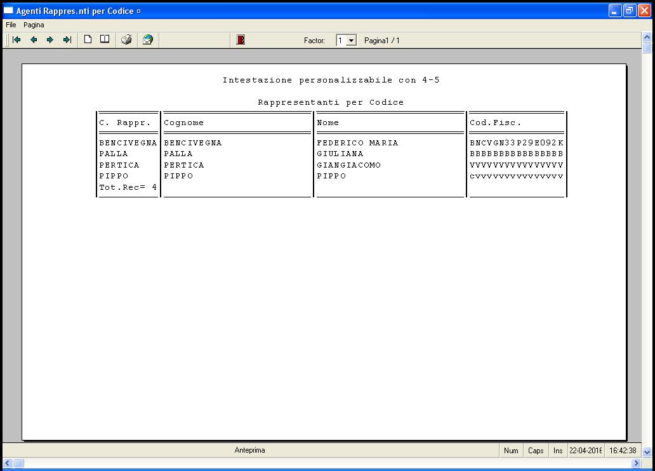Click the Ins status bar indicator

pos(558,451)
